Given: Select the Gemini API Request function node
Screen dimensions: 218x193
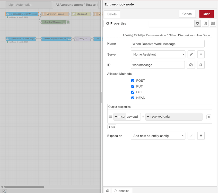Looking at the screenshot, I should click(x=55, y=14).
